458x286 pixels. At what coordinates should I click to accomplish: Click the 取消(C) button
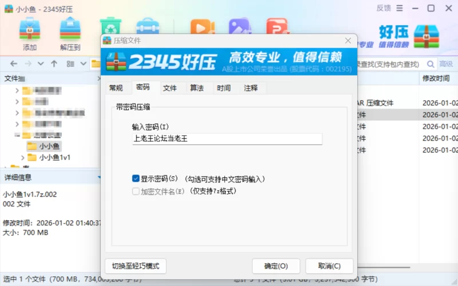[329, 266]
